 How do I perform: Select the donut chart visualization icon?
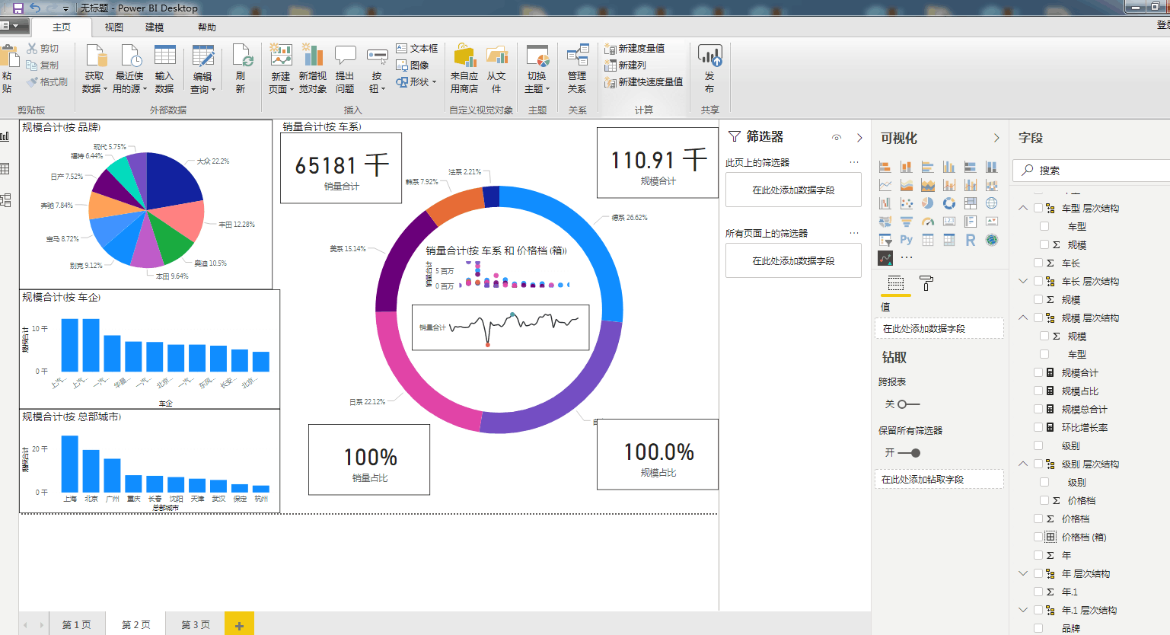pos(948,203)
